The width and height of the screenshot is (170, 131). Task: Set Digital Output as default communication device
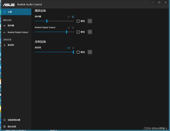73,28
